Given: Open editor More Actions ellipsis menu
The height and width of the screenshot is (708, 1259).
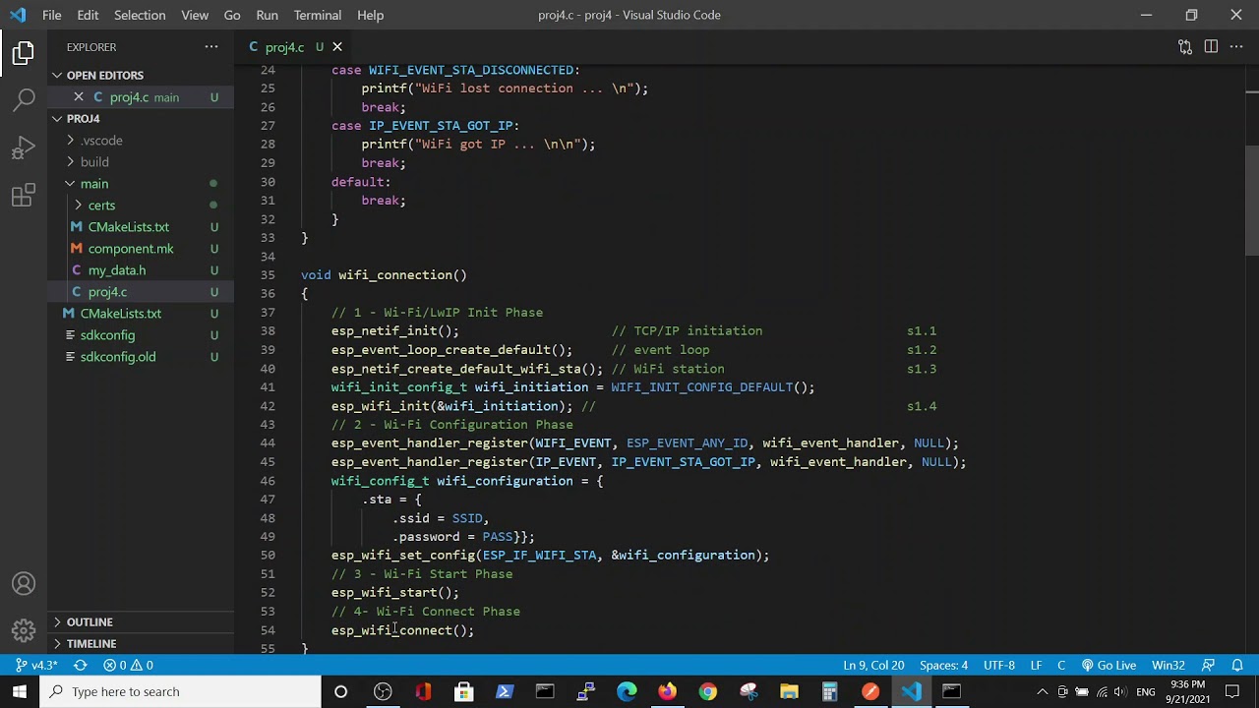Looking at the screenshot, I should point(1236,47).
